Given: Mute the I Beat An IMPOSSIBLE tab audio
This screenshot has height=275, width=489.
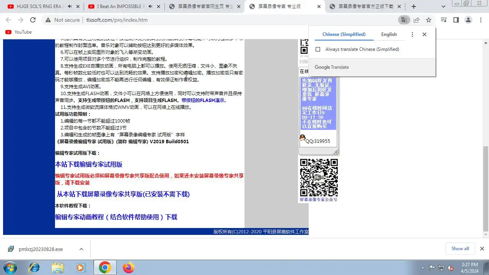Looking at the screenshot, I should (150, 6).
